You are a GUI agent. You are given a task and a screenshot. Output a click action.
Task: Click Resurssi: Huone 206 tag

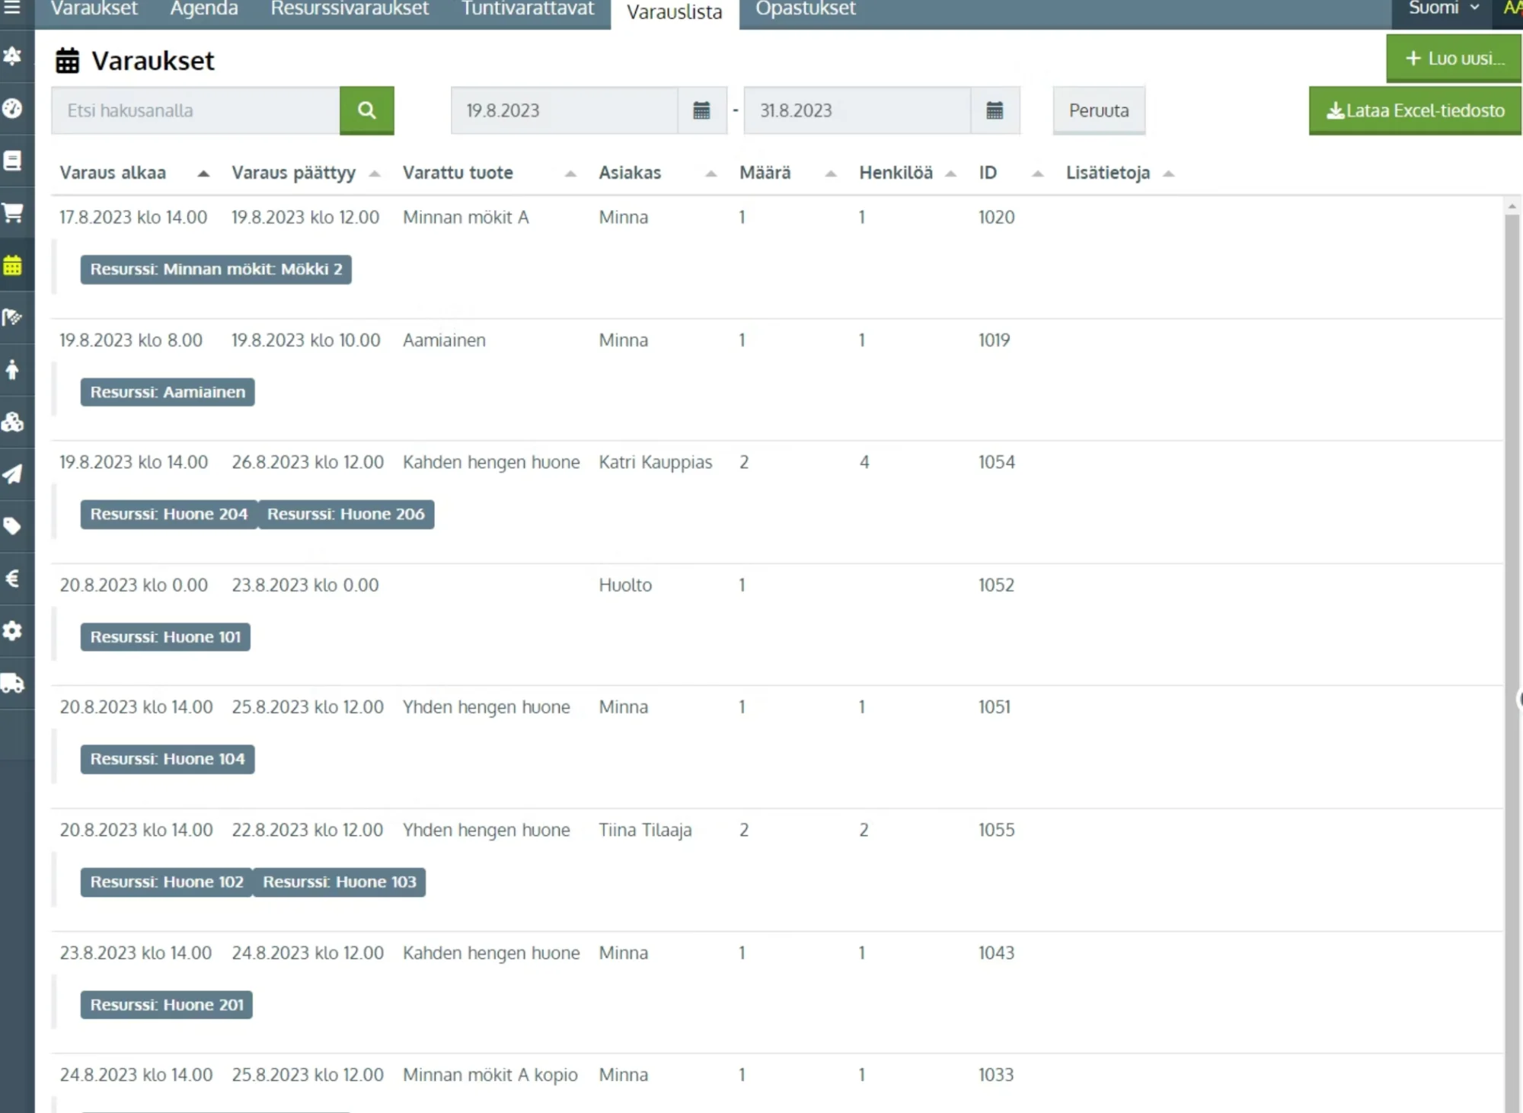tap(346, 515)
